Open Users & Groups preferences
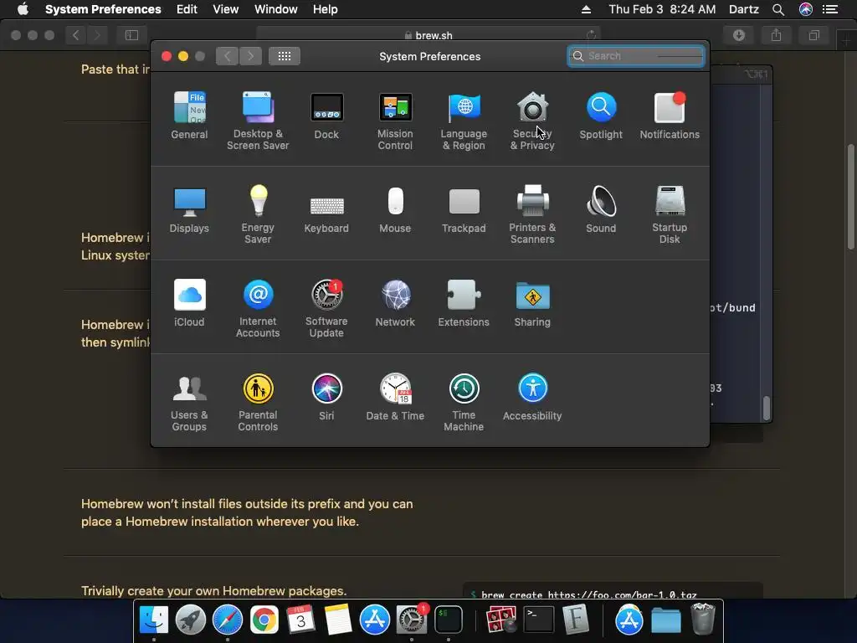 coord(189,403)
